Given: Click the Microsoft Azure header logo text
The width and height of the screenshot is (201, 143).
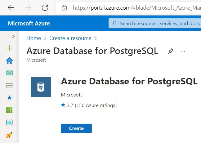Looking at the screenshot, I should tap(29, 24).
